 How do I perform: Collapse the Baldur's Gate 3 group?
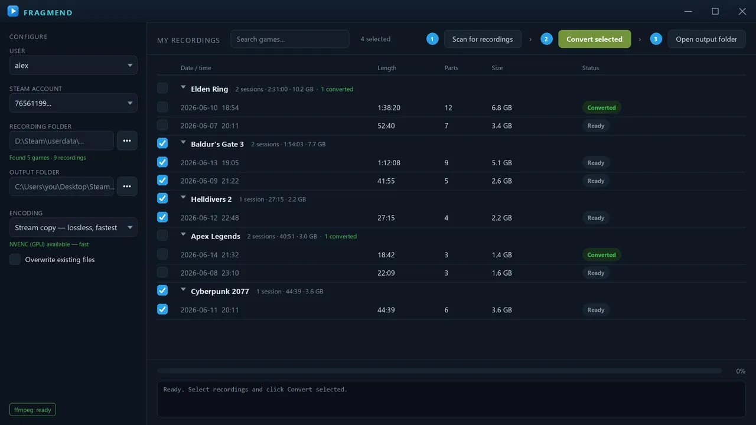[x=183, y=143]
